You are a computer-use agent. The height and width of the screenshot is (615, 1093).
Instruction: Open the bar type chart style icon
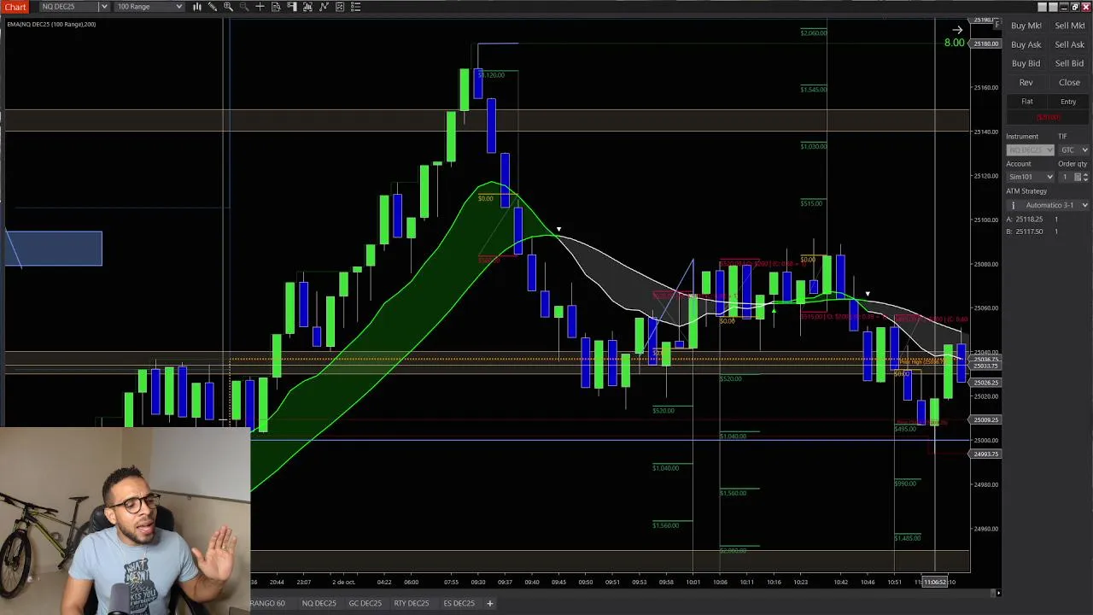197,7
